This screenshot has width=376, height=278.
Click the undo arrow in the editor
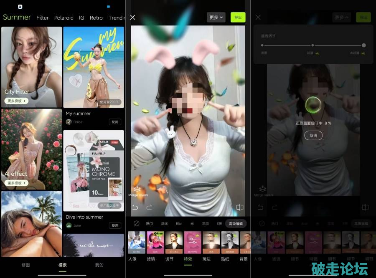pos(135,207)
